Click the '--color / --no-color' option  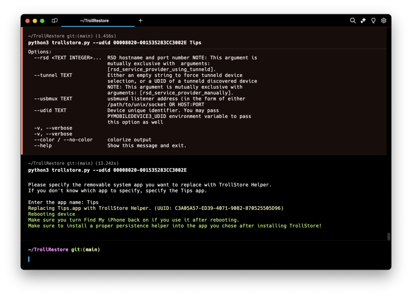(x=63, y=140)
